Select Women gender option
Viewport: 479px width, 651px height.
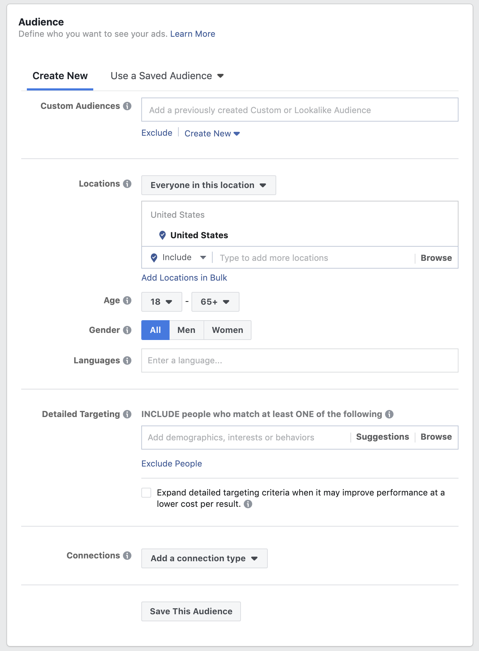(x=227, y=330)
